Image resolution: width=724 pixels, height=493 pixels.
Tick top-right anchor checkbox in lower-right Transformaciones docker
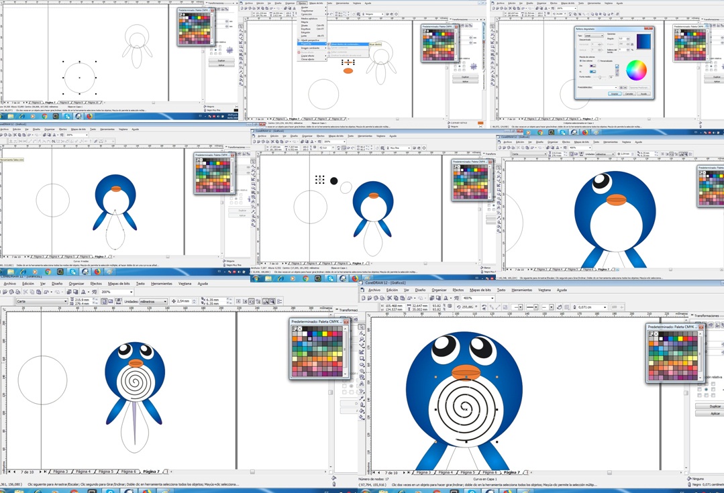point(713,384)
